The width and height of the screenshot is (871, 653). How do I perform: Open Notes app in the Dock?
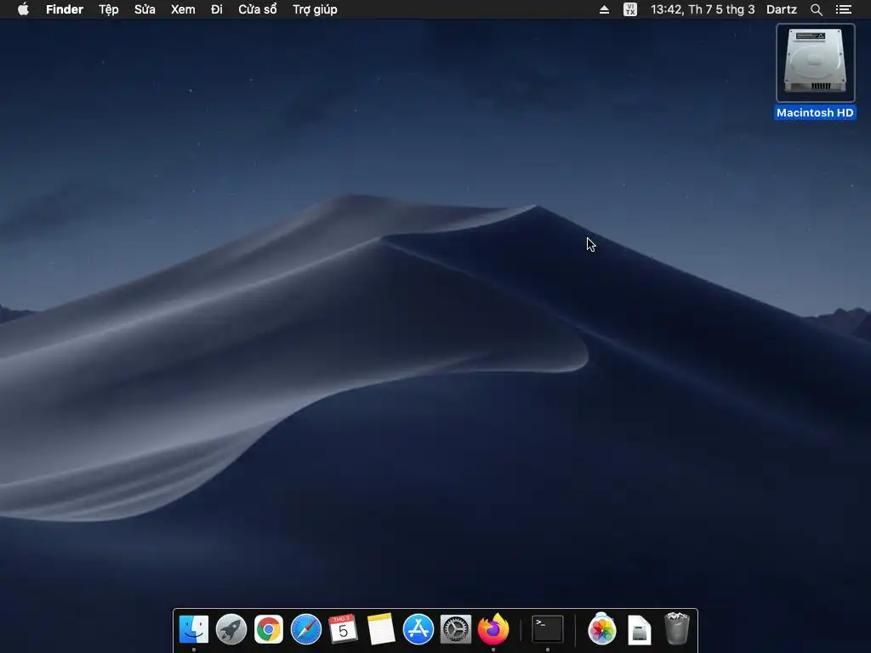coord(381,629)
